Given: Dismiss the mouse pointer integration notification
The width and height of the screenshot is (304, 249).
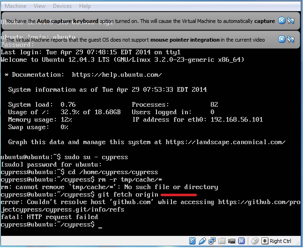Looking at the screenshot, I should click(x=282, y=39).
